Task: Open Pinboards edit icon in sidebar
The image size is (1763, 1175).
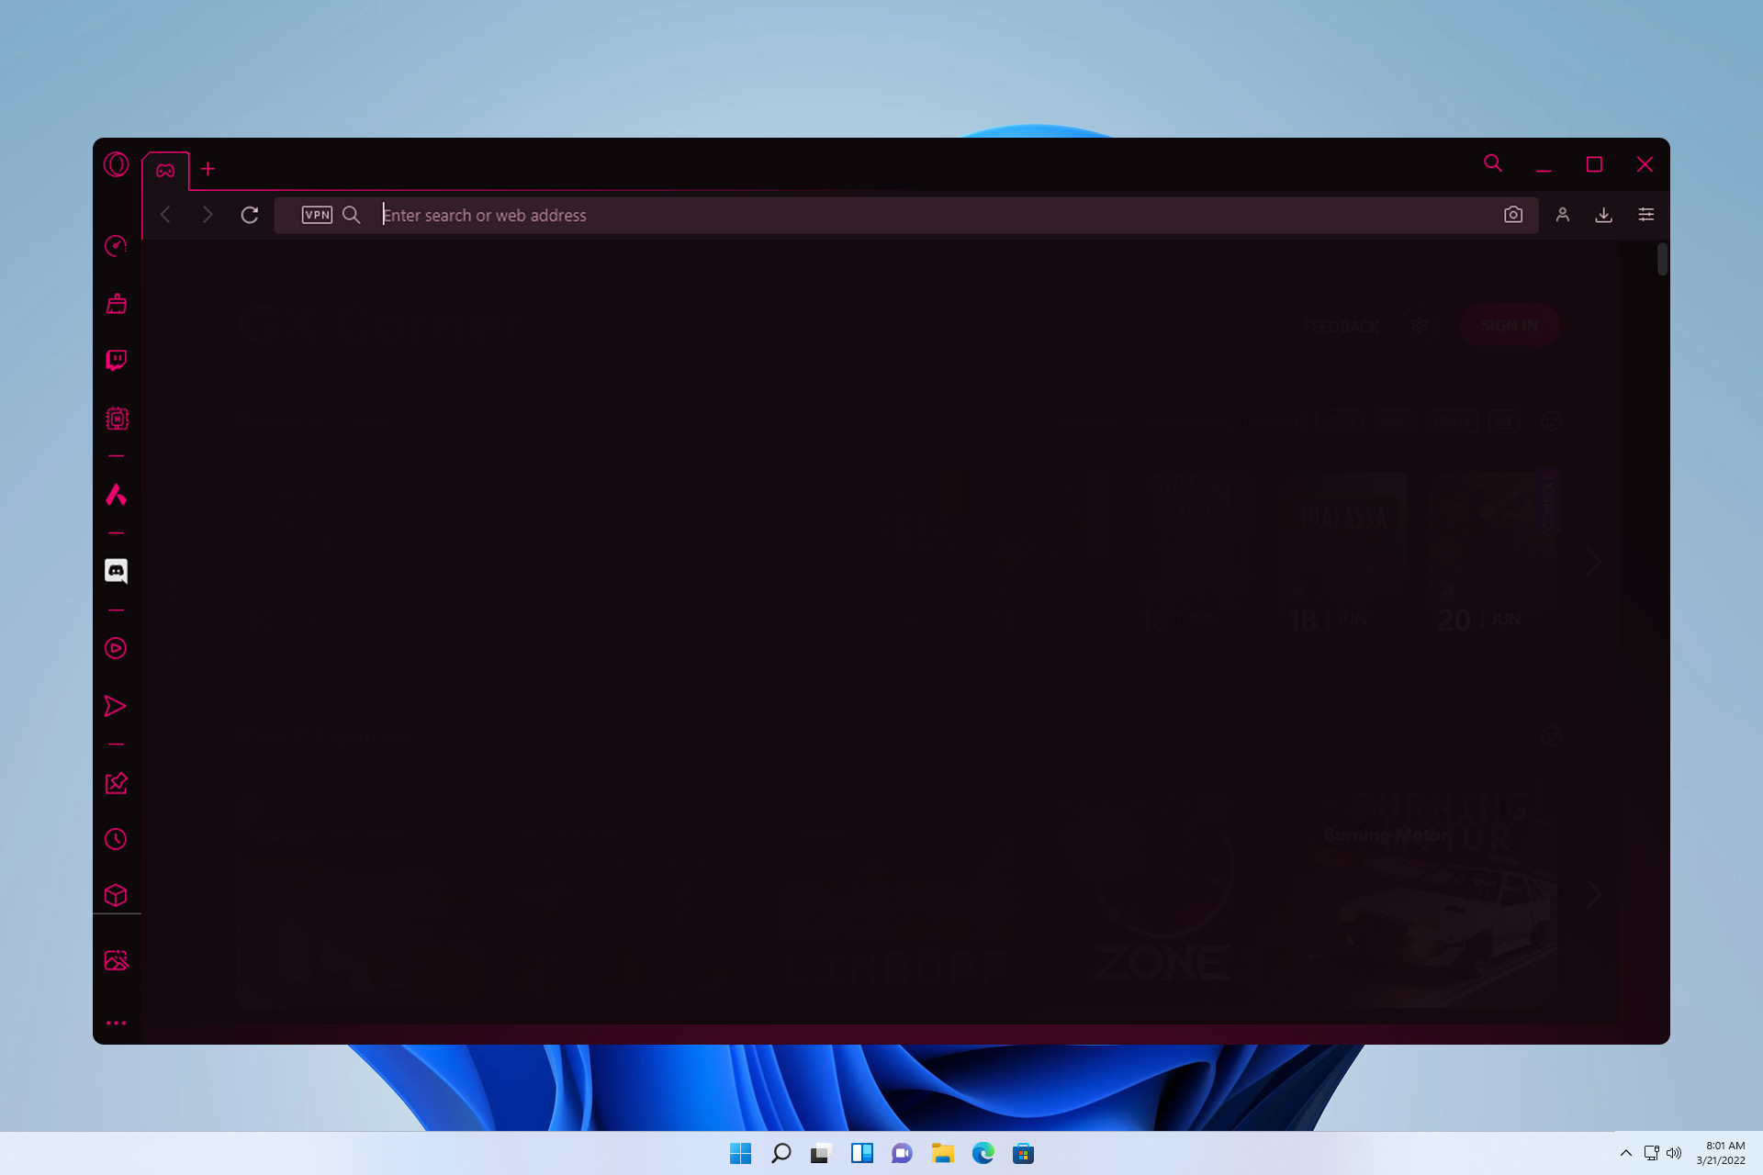Action: click(116, 783)
